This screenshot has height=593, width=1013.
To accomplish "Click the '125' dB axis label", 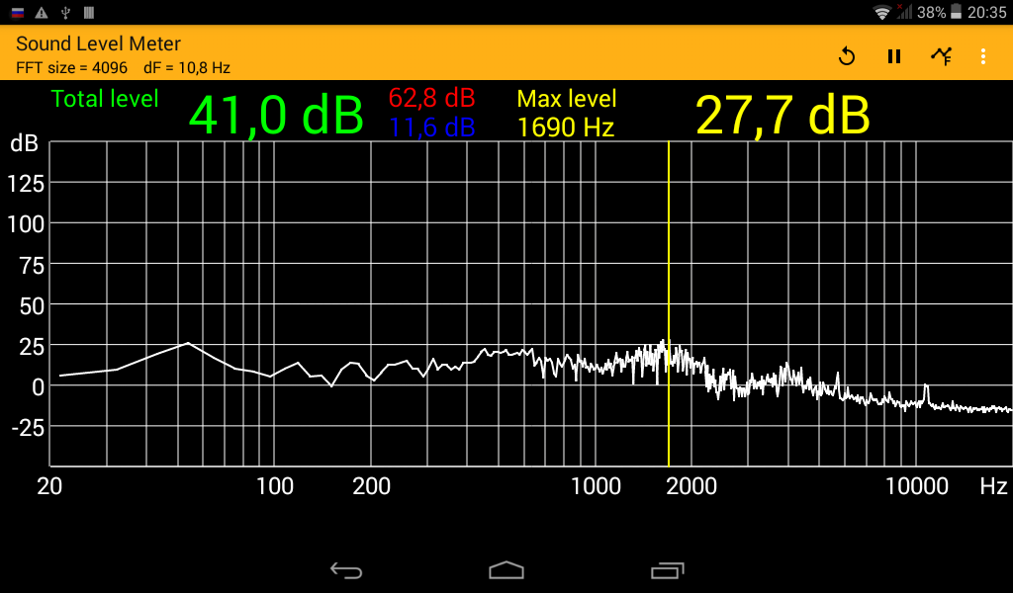I will point(26,184).
